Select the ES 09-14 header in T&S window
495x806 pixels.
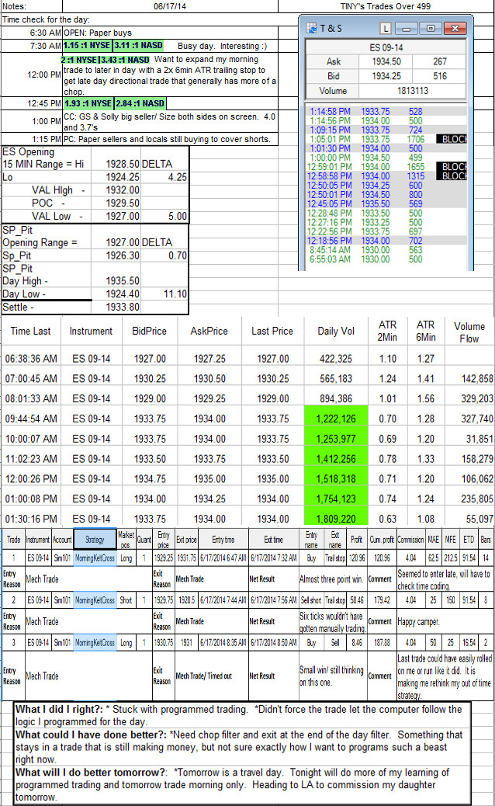pyautogui.click(x=386, y=47)
